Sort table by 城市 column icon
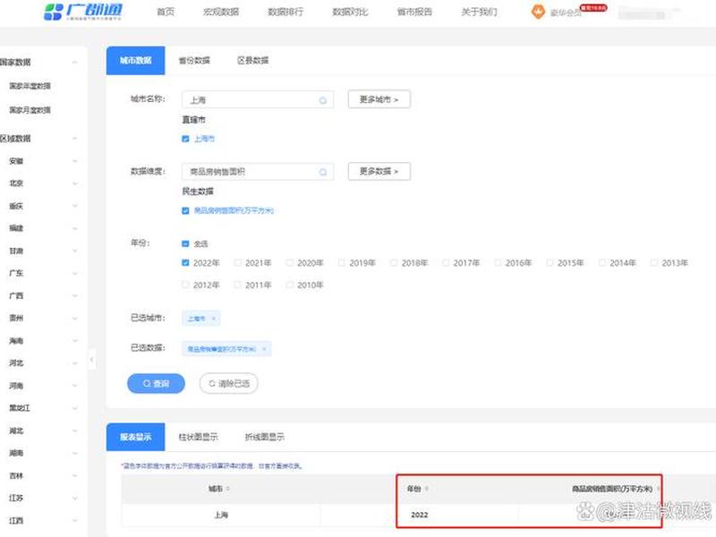Image resolution: width=716 pixels, height=537 pixels. (x=228, y=489)
